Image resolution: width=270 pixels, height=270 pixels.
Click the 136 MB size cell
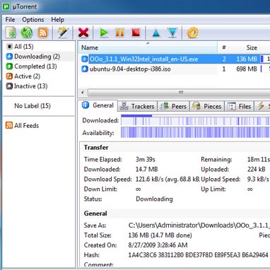pos(247,59)
